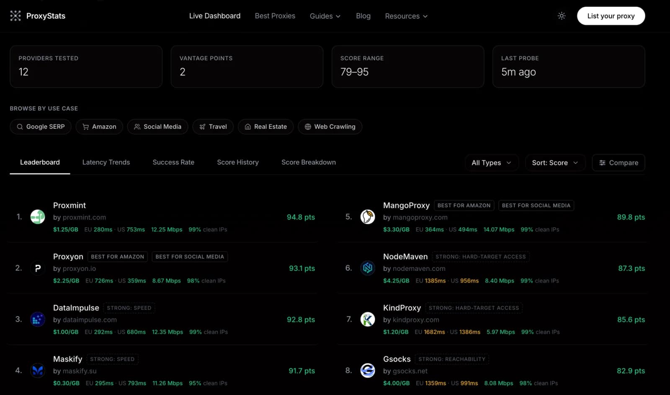Click the Proxmint provider logo
Image resolution: width=670 pixels, height=395 pixels.
click(x=38, y=217)
